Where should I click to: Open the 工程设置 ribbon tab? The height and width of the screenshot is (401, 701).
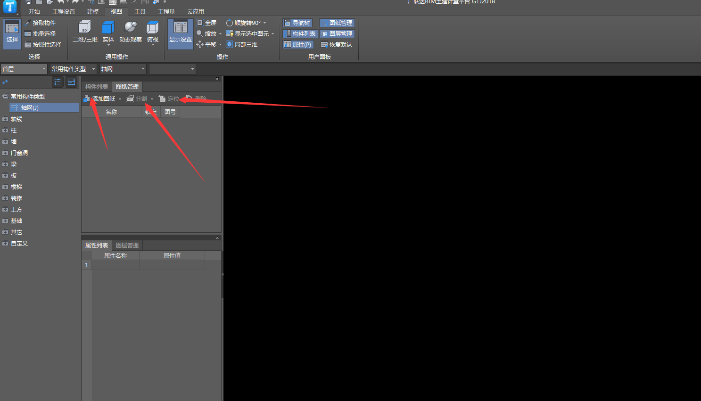click(64, 11)
